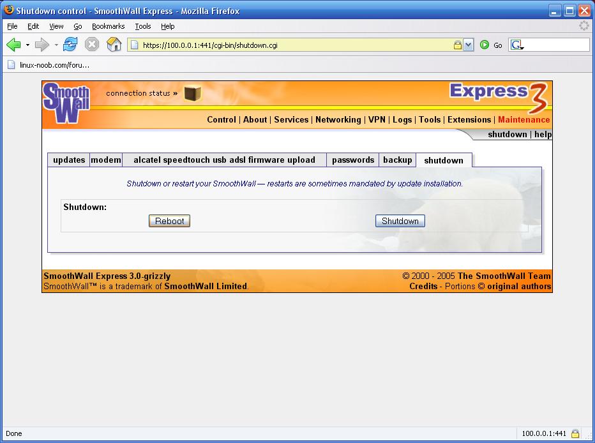This screenshot has width=595, height=443.
Task: Click SmoothWall Express 3.0-grizzly footer text
Action: tap(107, 276)
